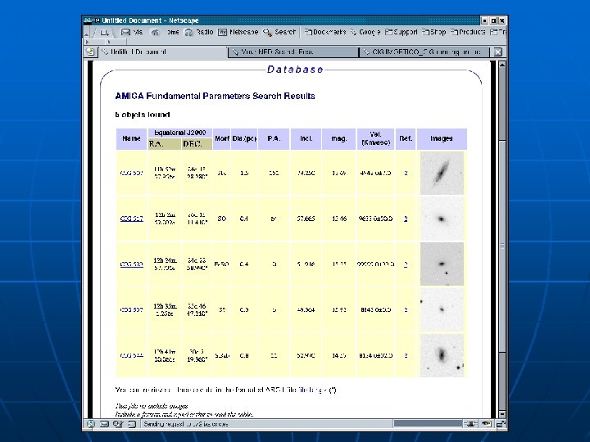View the galaxy thumbnail in the 12h 24m row
This screenshot has width=590, height=442.
442,264
